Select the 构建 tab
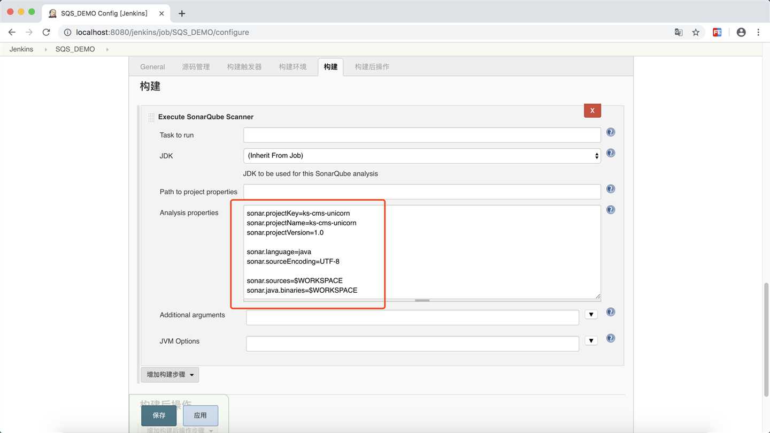This screenshot has height=433, width=770. (x=330, y=67)
